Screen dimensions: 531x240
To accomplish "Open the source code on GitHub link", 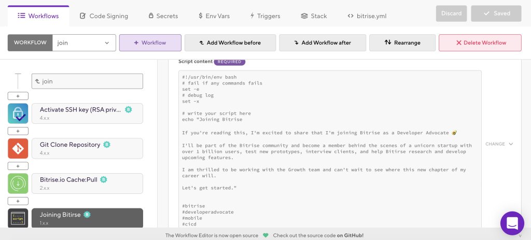I will click(350, 235).
